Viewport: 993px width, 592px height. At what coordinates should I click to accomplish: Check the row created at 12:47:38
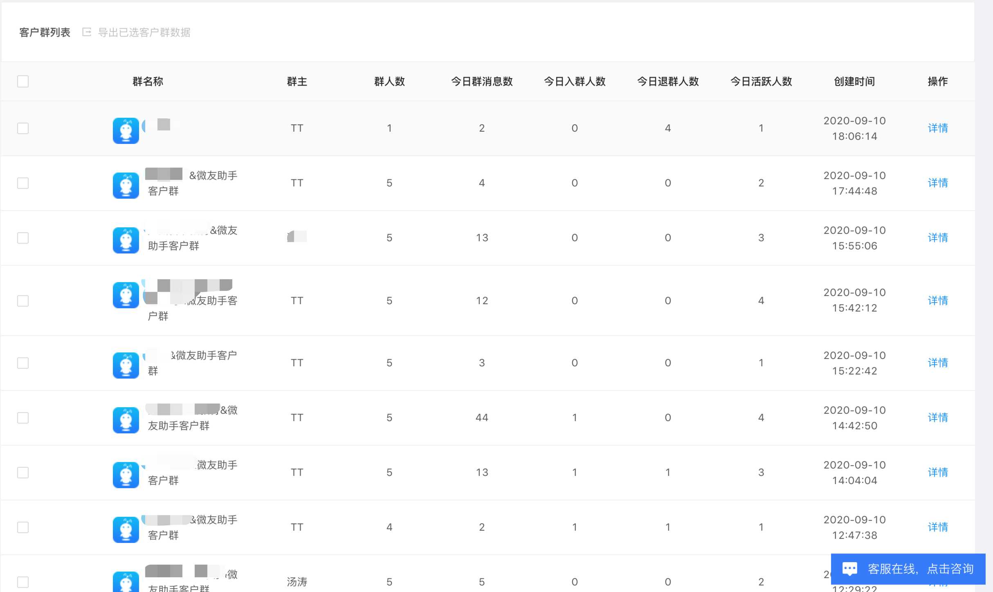23,527
